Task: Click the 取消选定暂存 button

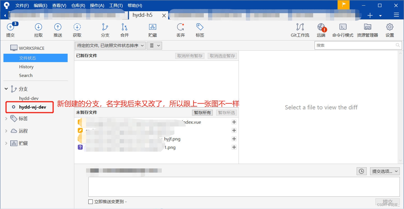Action: click(222, 56)
